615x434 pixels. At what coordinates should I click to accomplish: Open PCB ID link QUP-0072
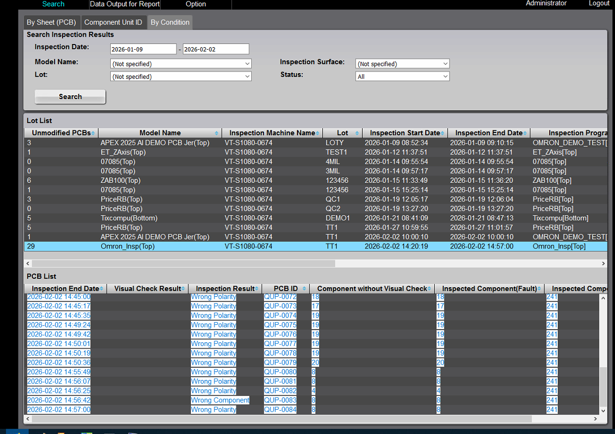280,297
